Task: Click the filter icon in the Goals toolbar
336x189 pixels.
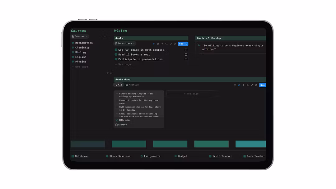Action: pos(154,44)
